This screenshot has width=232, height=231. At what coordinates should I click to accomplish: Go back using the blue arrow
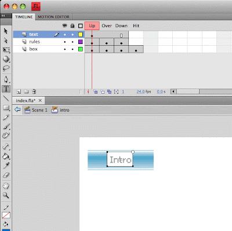tap(17, 109)
